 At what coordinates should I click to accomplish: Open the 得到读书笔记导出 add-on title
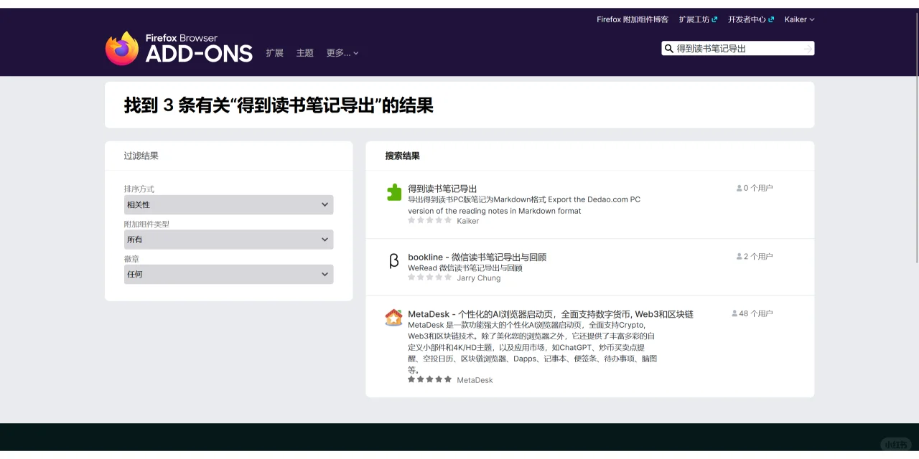click(442, 189)
